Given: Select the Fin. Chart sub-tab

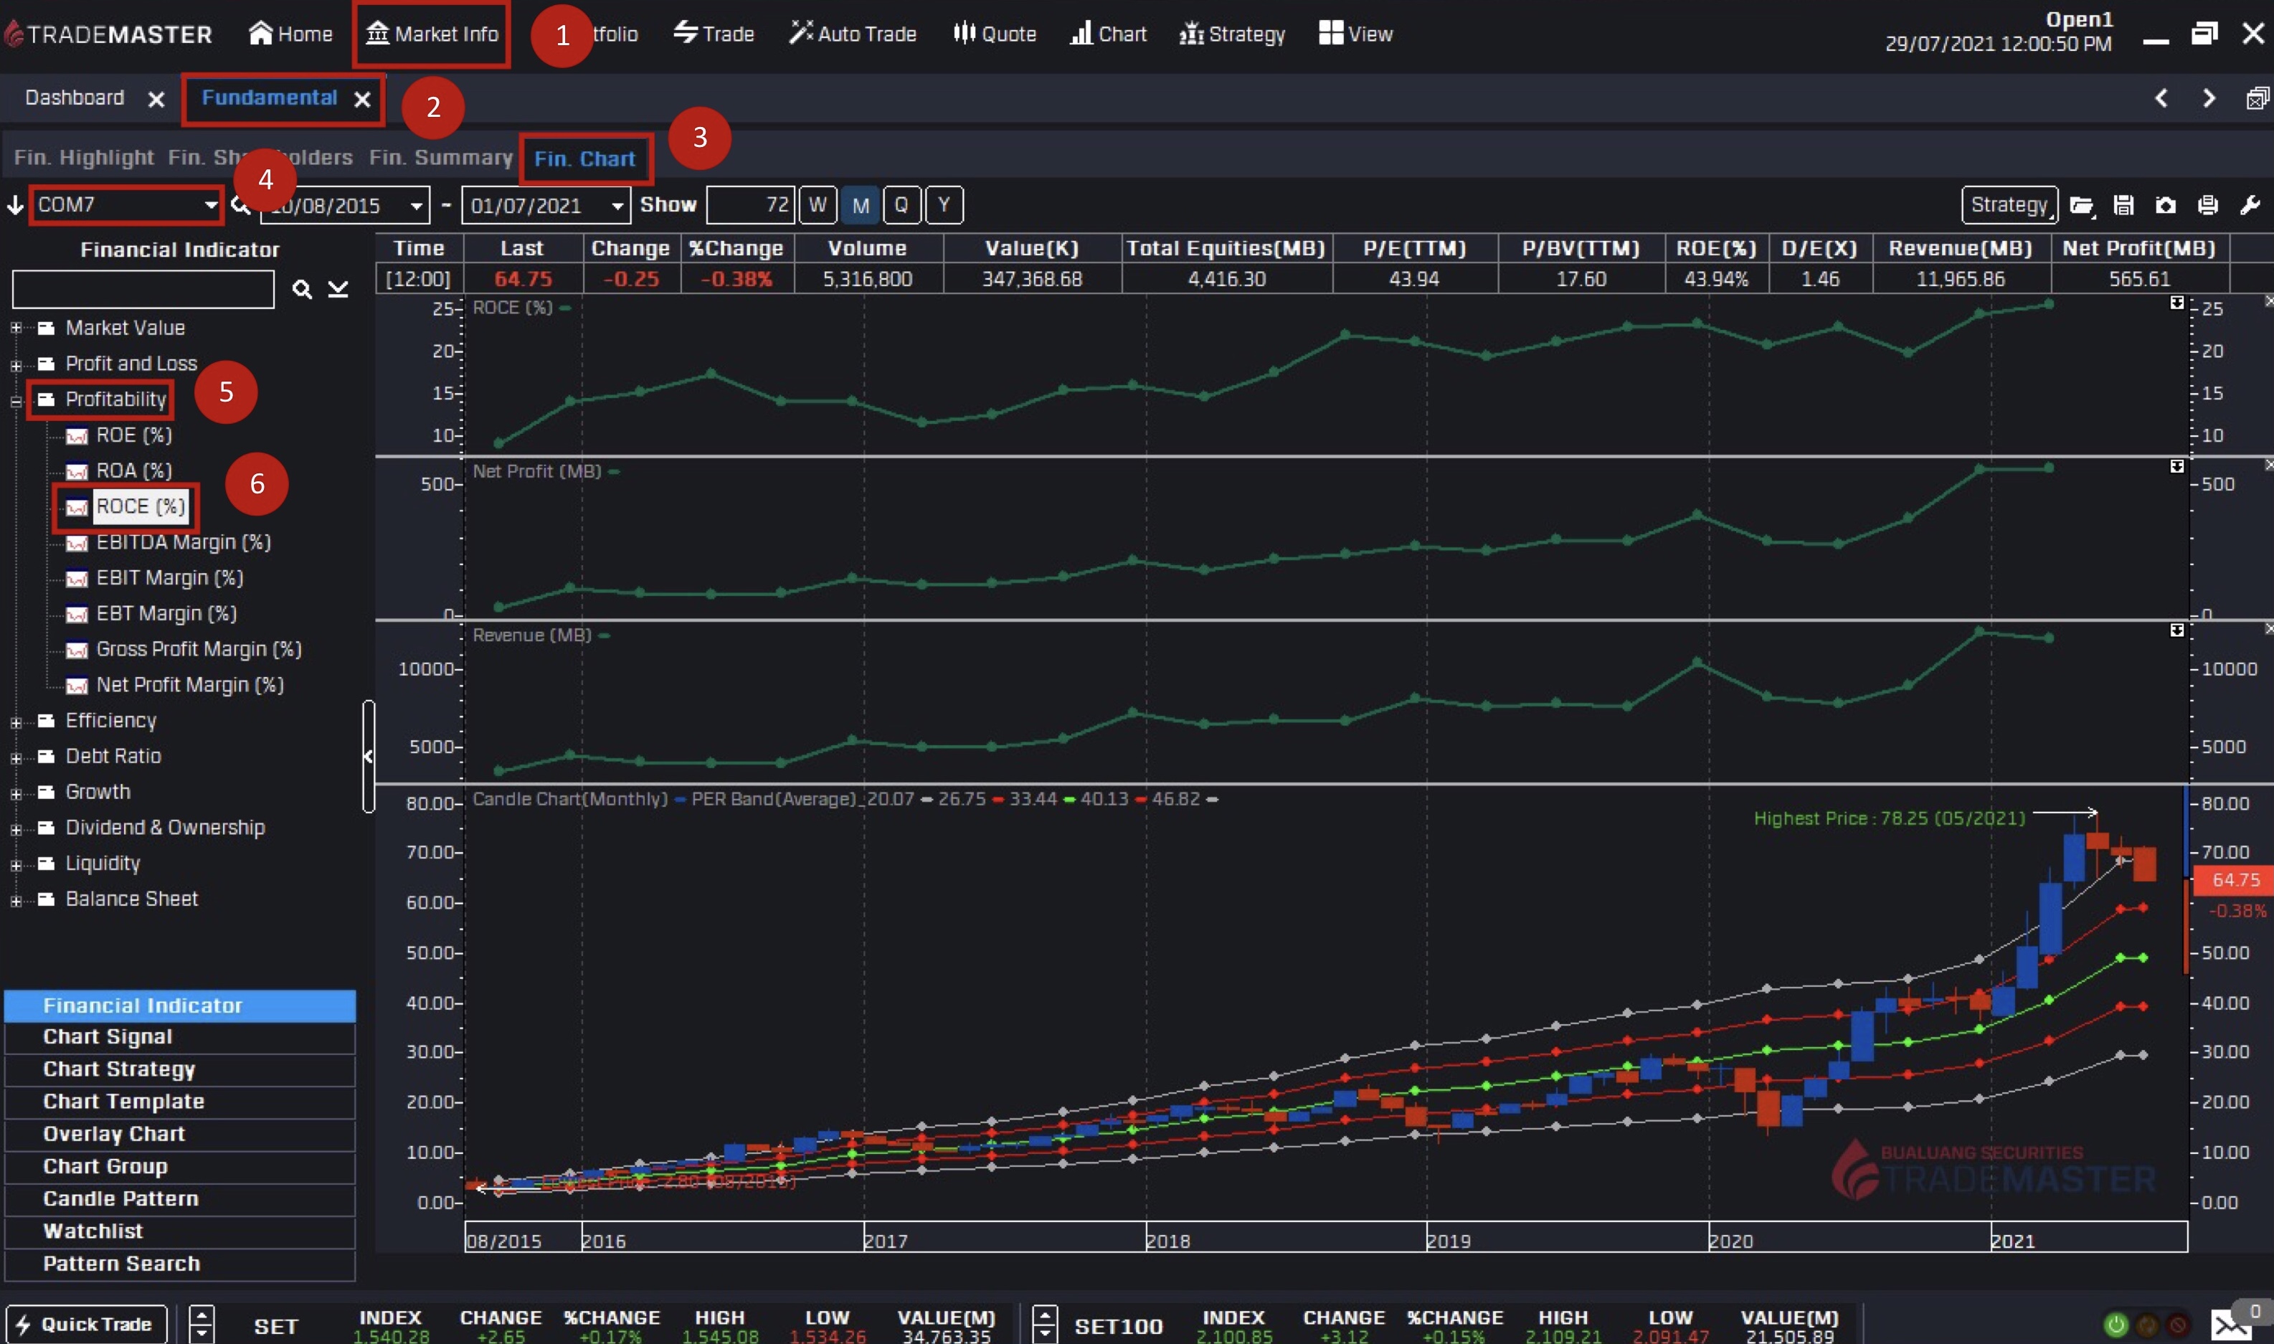Looking at the screenshot, I should pos(585,158).
